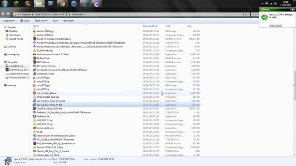The image size is (296, 166).
Task: Show hidden tray icons arrow
Action: pos(262,4)
